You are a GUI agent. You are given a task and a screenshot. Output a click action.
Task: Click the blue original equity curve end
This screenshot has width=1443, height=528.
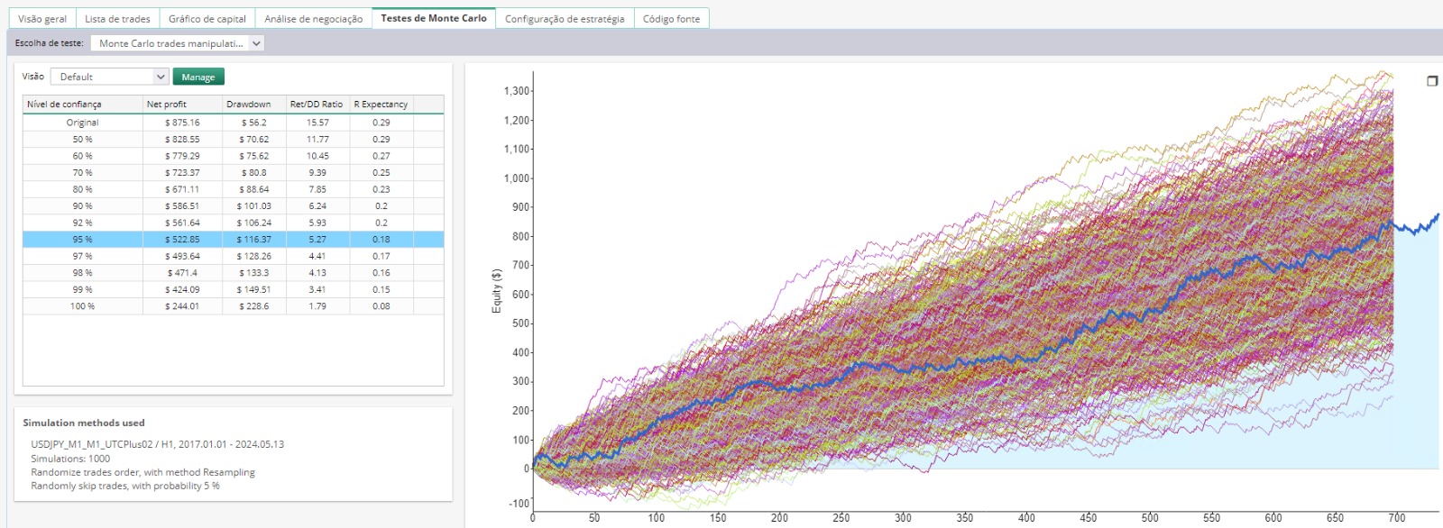pos(1437,215)
